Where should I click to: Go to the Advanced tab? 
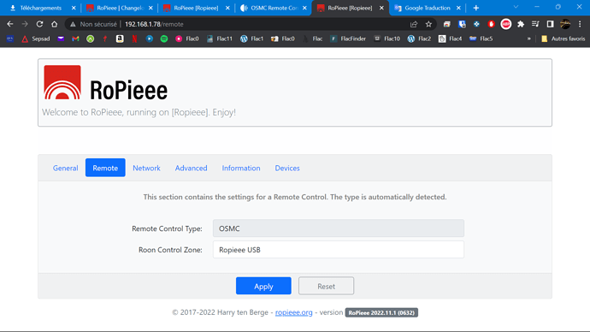tap(192, 168)
